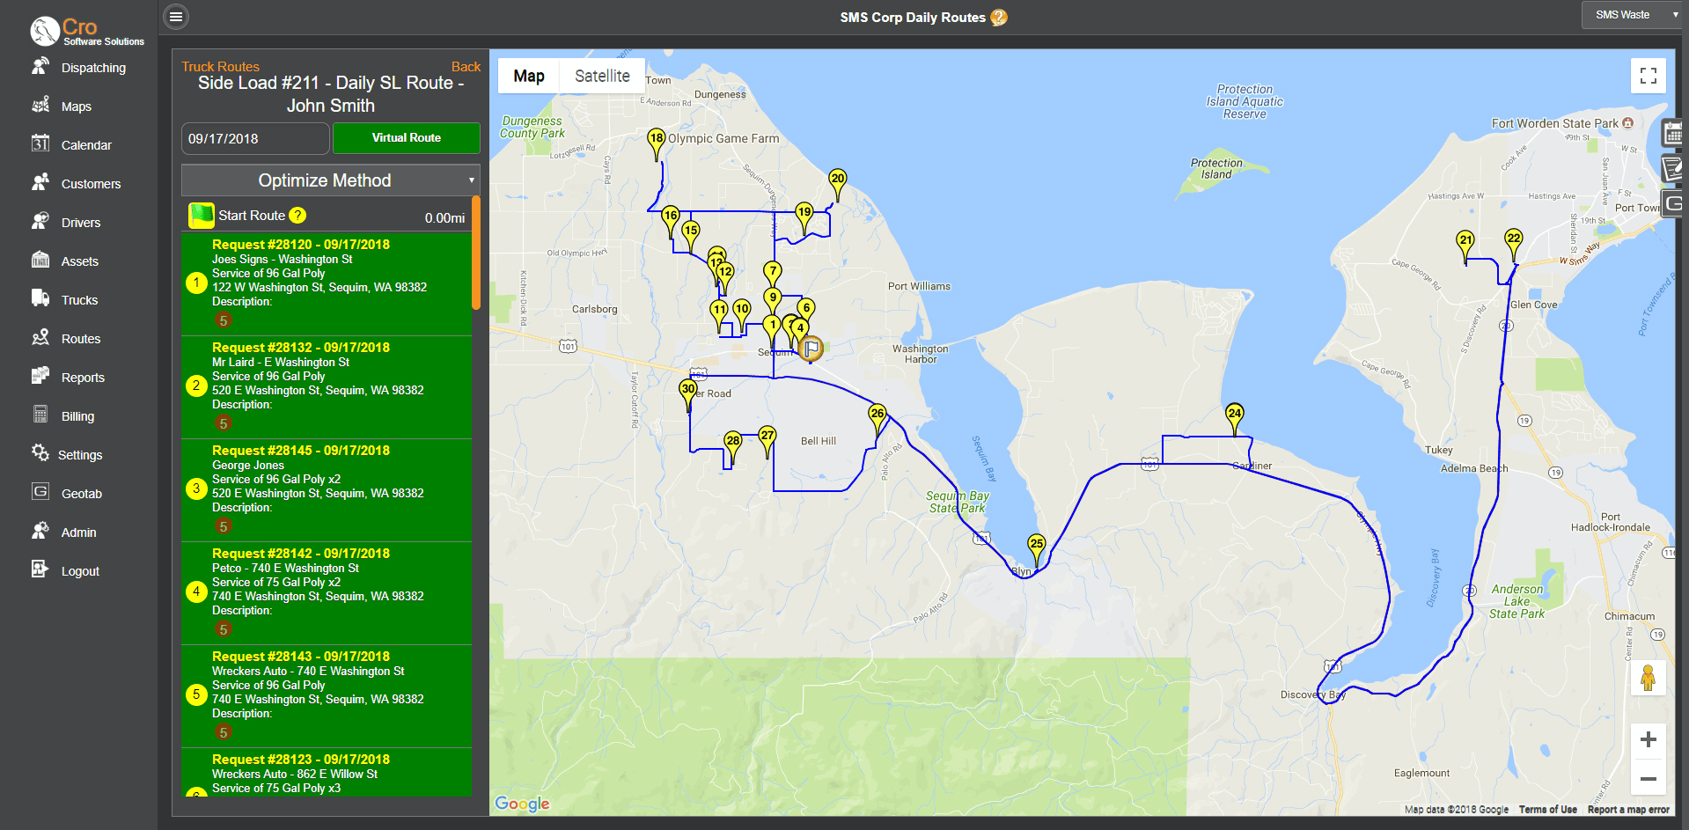Image resolution: width=1689 pixels, height=830 pixels.
Task: Click the green Start Route flag icon
Action: [x=202, y=216]
